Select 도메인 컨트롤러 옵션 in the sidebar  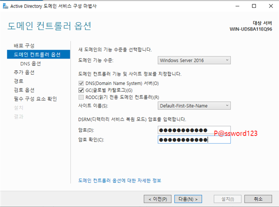pyautogui.click(x=38, y=55)
